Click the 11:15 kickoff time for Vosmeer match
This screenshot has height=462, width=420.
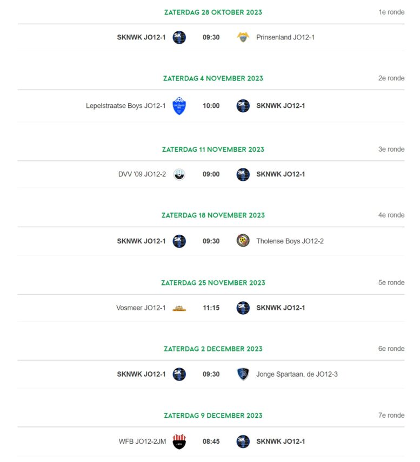coord(211,308)
